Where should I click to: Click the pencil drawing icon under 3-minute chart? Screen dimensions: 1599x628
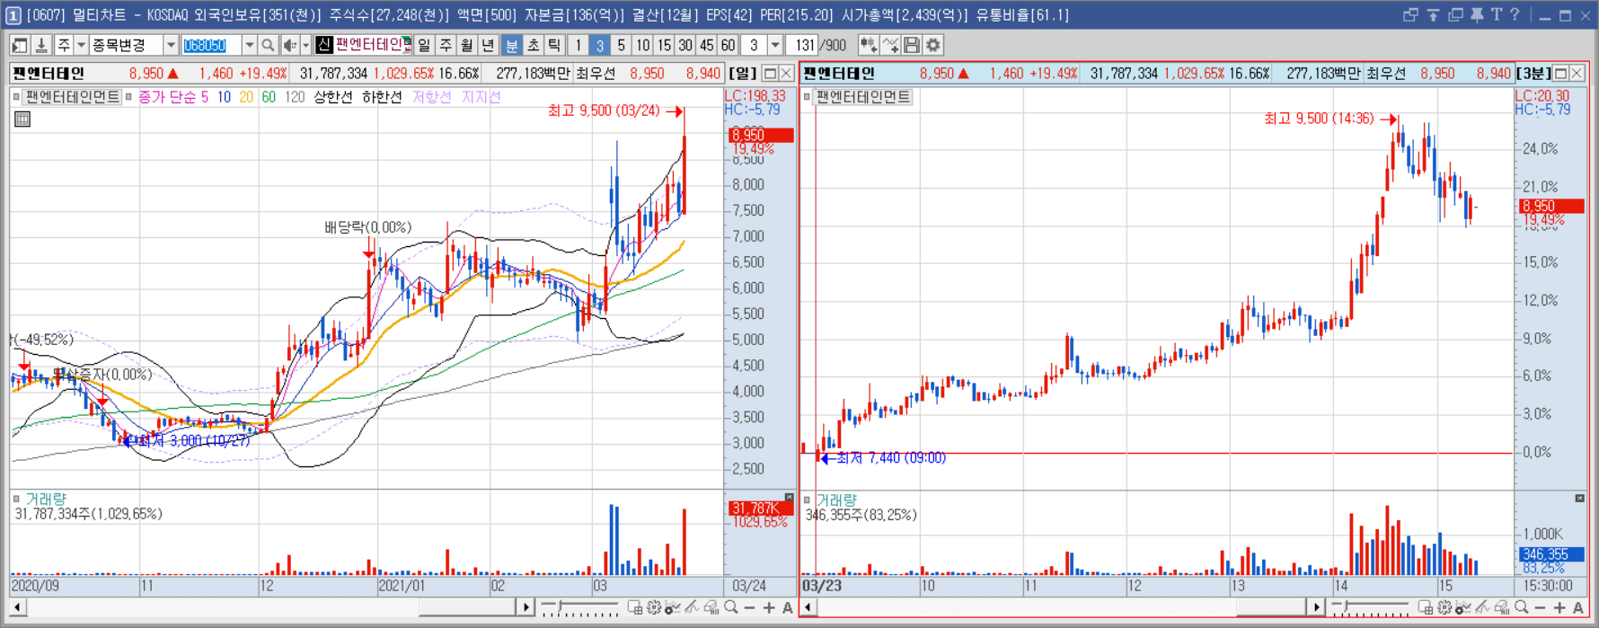coord(1482,607)
